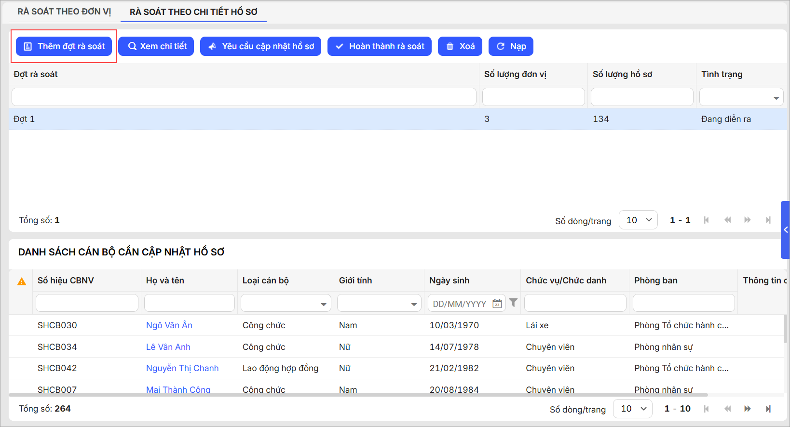Open employee link Ngô Văn Ân
This screenshot has width=790, height=427.
point(169,325)
